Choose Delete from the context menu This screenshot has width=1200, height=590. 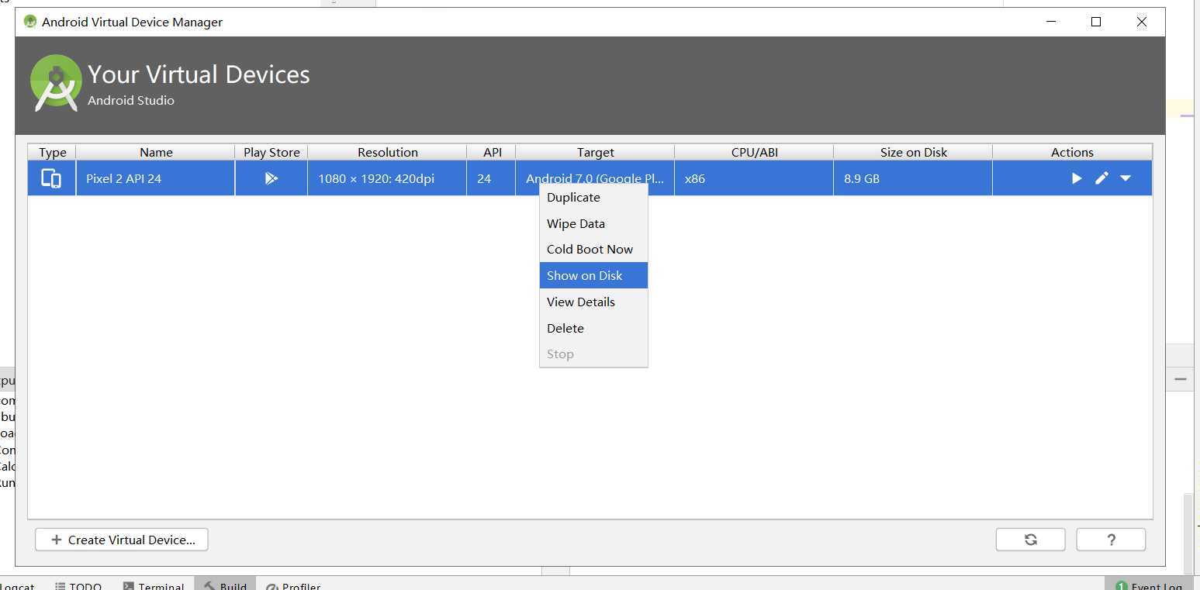[593, 328]
